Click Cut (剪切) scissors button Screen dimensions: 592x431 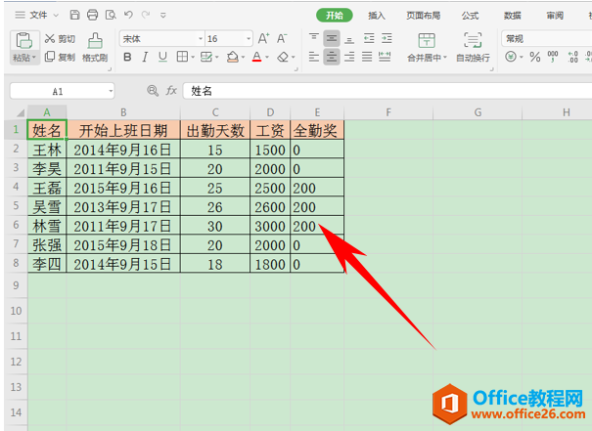[x=60, y=39]
